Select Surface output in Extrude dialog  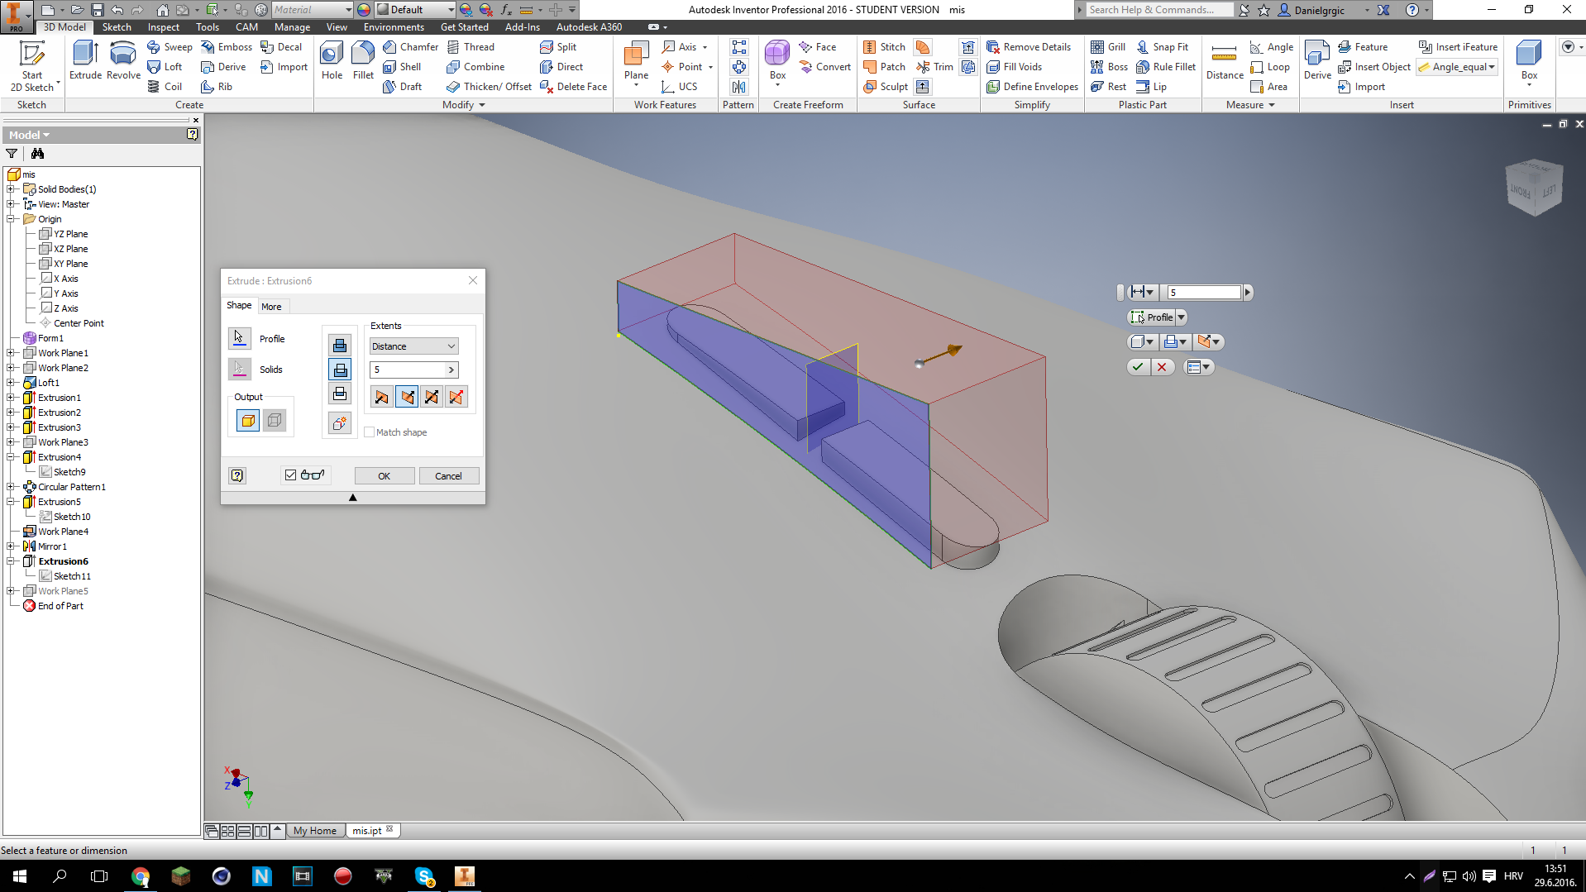pyautogui.click(x=275, y=421)
